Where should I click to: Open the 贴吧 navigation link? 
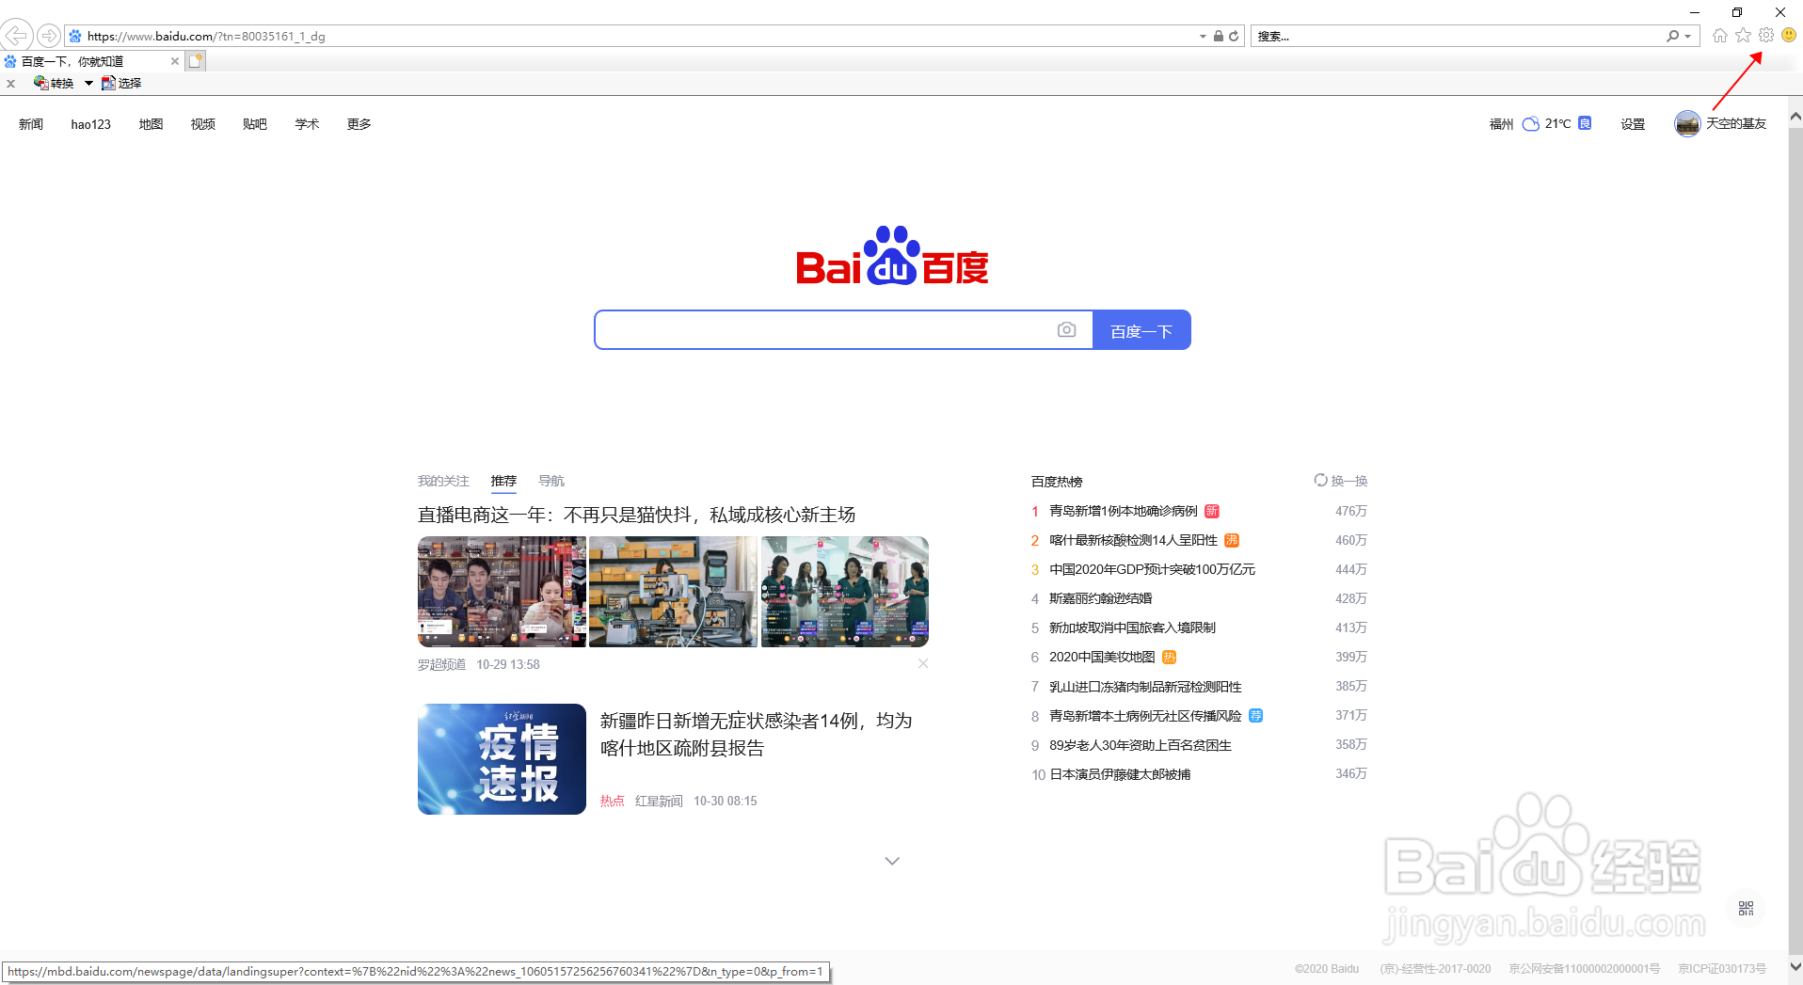click(x=255, y=124)
